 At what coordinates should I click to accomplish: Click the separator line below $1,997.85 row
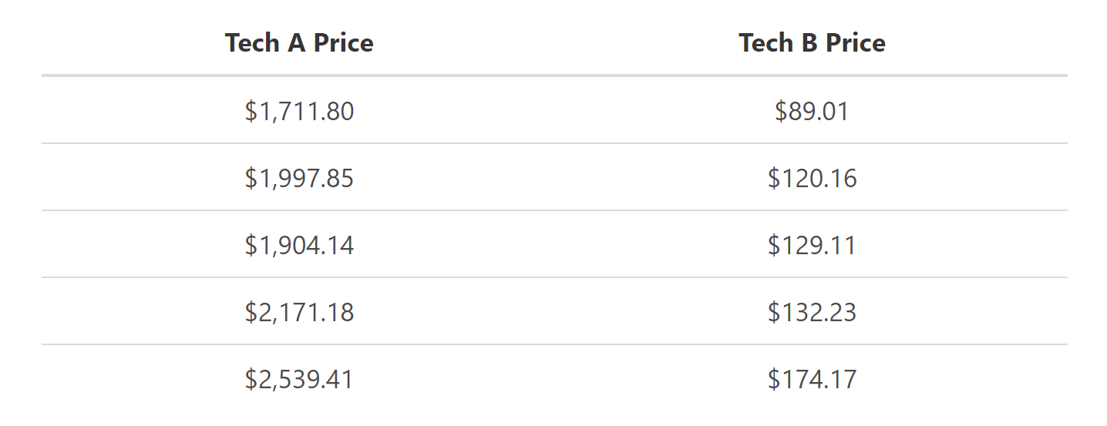click(x=554, y=210)
